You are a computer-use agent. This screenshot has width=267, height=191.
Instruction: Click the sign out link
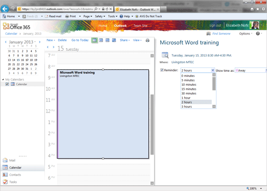point(215,25)
